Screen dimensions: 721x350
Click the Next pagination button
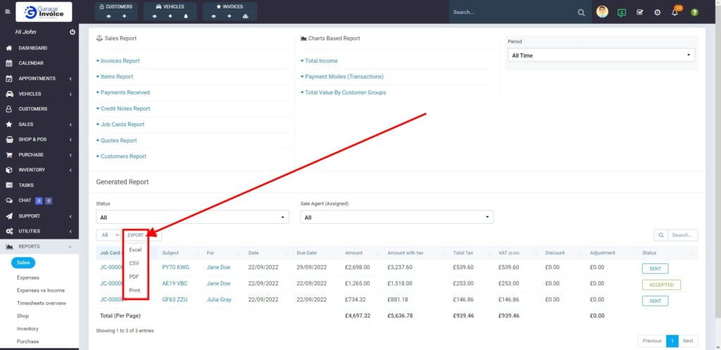coord(688,341)
